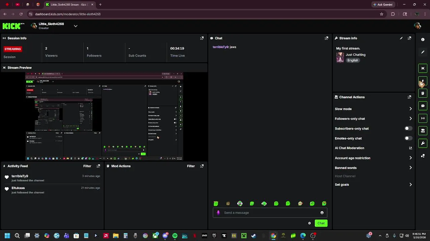430x241 pixels.
Task: Toggle the chat bubble panel icon in sidebar
Action: pos(423,106)
